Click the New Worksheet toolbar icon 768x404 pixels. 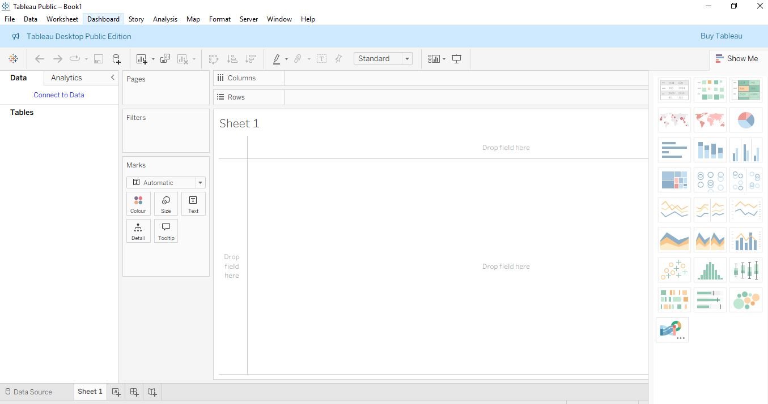(x=142, y=59)
